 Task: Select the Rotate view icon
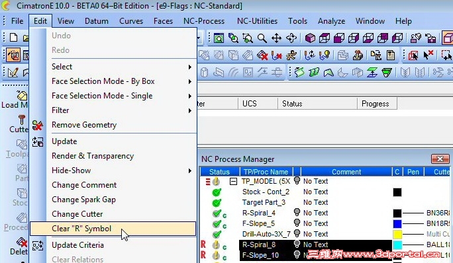coord(291,38)
